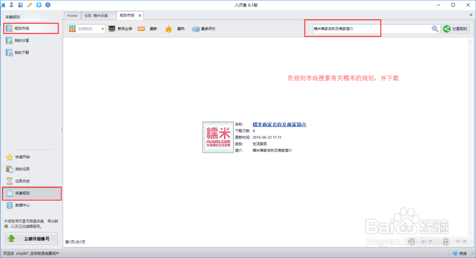The height and width of the screenshot is (258, 476).
Task: Sort by 最新 newest rules
Action: click(x=148, y=29)
